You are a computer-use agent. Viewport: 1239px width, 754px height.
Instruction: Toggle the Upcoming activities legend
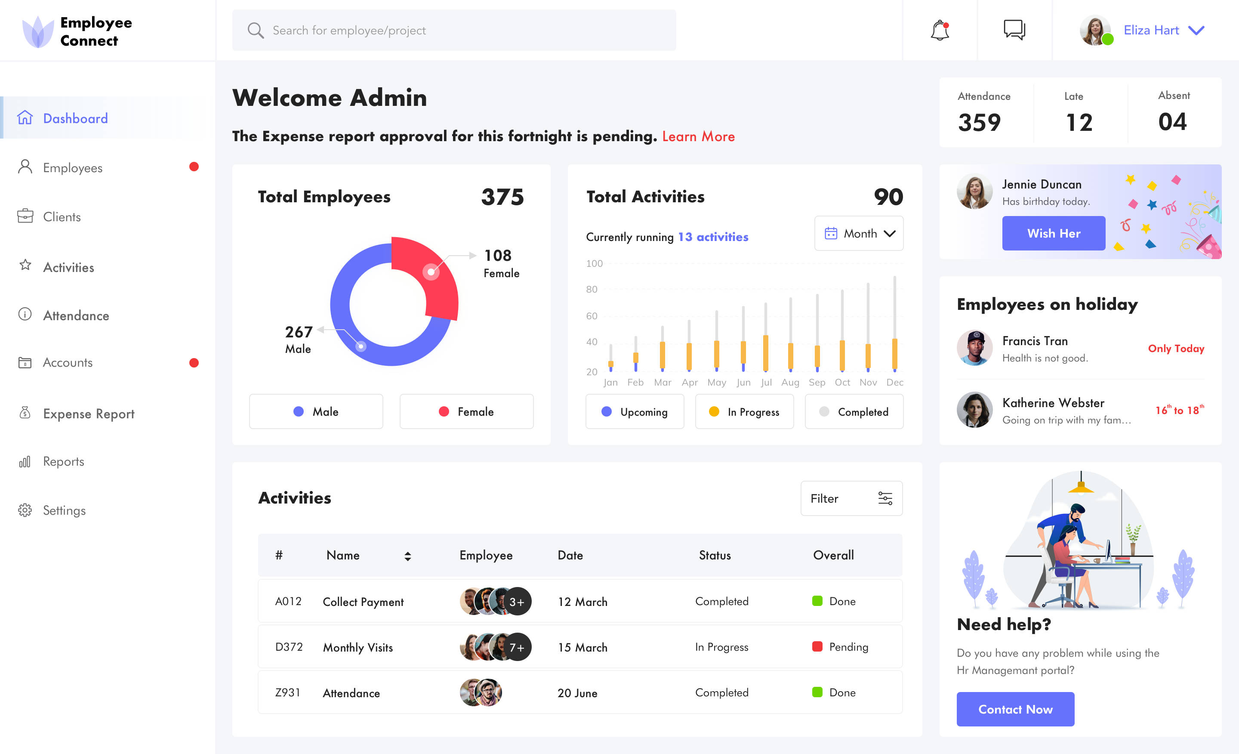635,411
